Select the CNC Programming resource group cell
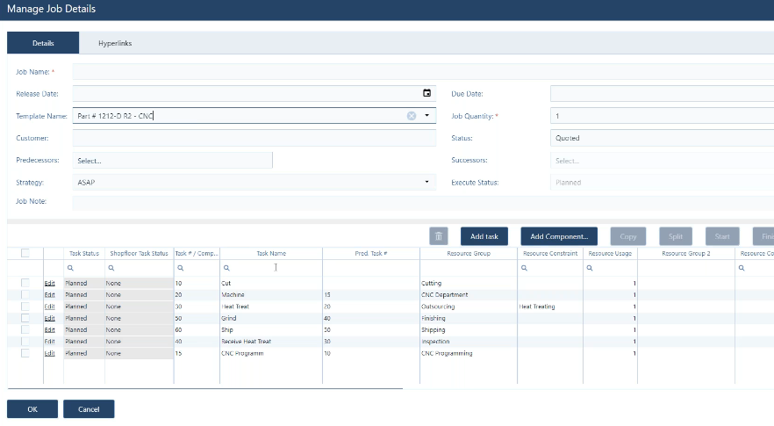This screenshot has width=774, height=426. [x=469, y=353]
